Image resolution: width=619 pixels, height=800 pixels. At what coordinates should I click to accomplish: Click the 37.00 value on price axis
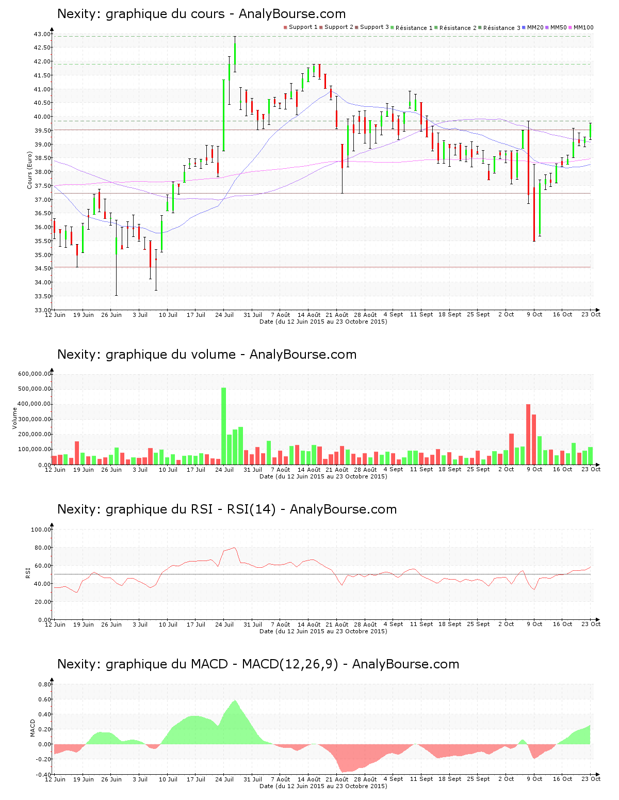coord(42,200)
